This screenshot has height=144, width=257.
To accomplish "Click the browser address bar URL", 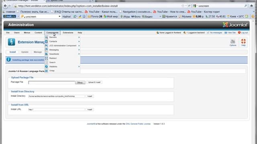I will pos(68,6).
